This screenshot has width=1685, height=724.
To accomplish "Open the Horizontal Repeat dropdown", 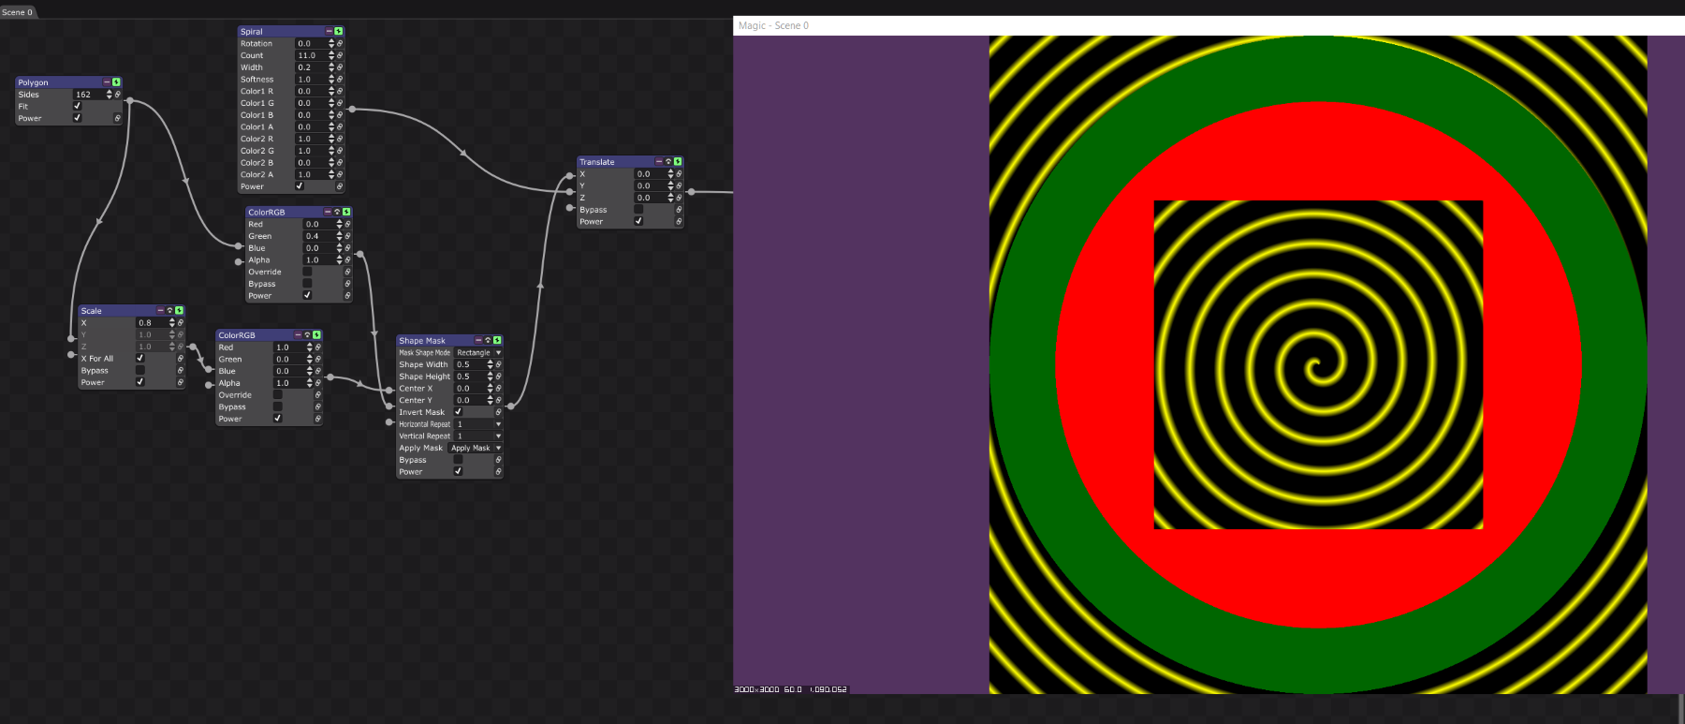I will pyautogui.click(x=478, y=424).
